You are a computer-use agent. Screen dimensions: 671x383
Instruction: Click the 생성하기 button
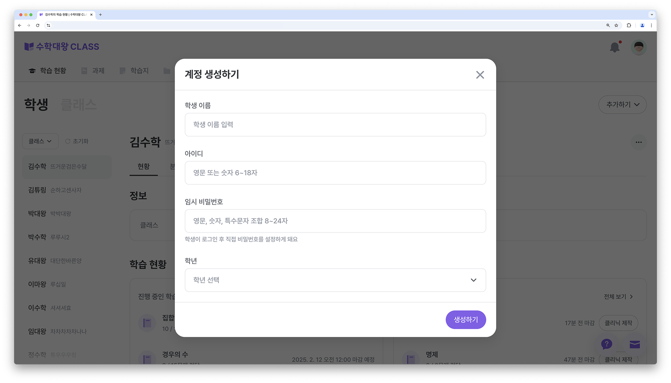tap(466, 320)
